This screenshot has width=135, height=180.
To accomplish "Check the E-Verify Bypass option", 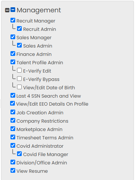I will (x=20, y=79).
